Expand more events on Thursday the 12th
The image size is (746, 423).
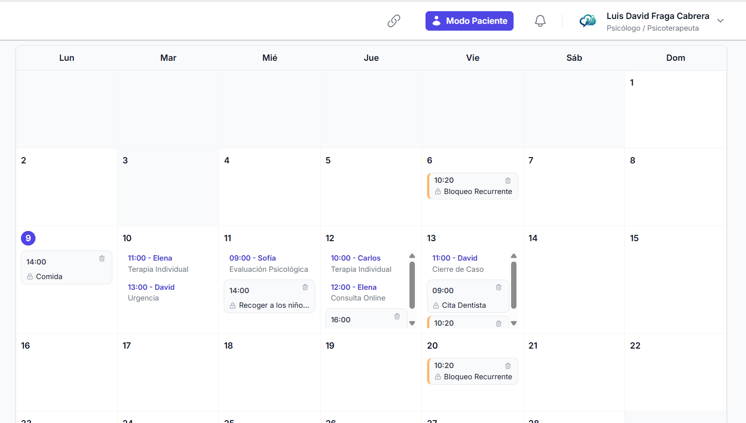tap(412, 322)
